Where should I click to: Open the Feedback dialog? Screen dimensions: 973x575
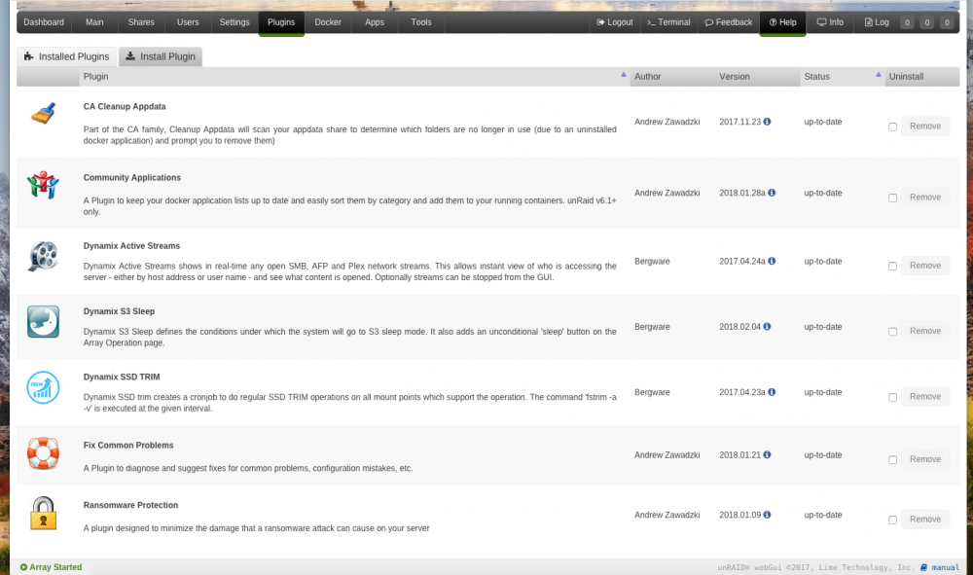728,22
